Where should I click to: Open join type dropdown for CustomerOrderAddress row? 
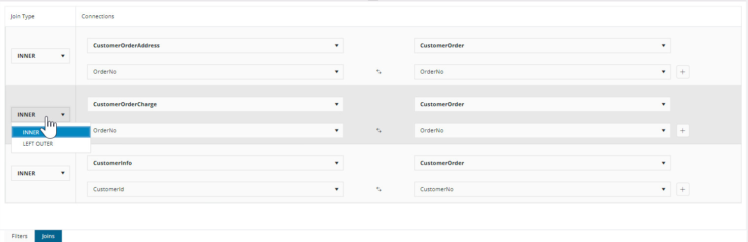pos(40,56)
